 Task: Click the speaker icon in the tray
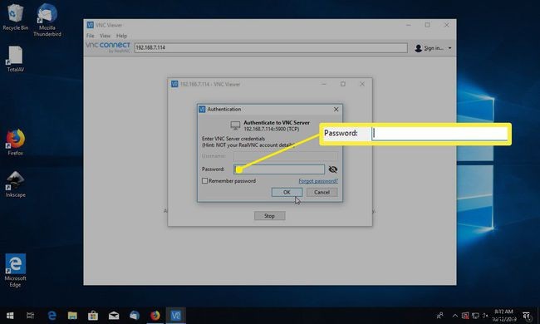pos(485,316)
